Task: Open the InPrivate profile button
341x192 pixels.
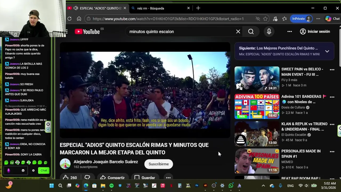Action: (x=302, y=19)
